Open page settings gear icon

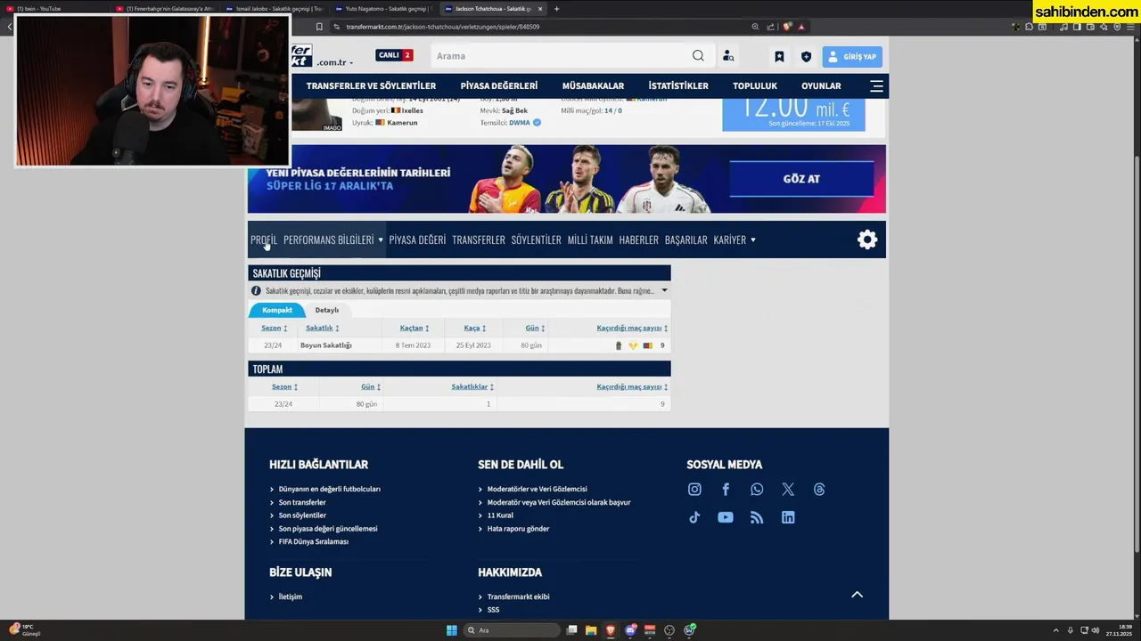[x=867, y=239]
